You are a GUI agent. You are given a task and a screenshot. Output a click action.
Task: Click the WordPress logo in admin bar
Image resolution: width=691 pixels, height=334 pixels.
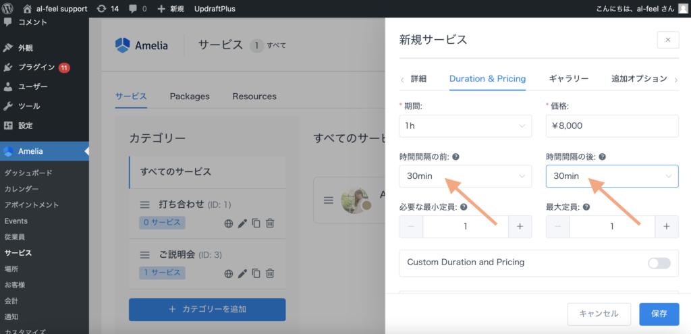[x=9, y=9]
